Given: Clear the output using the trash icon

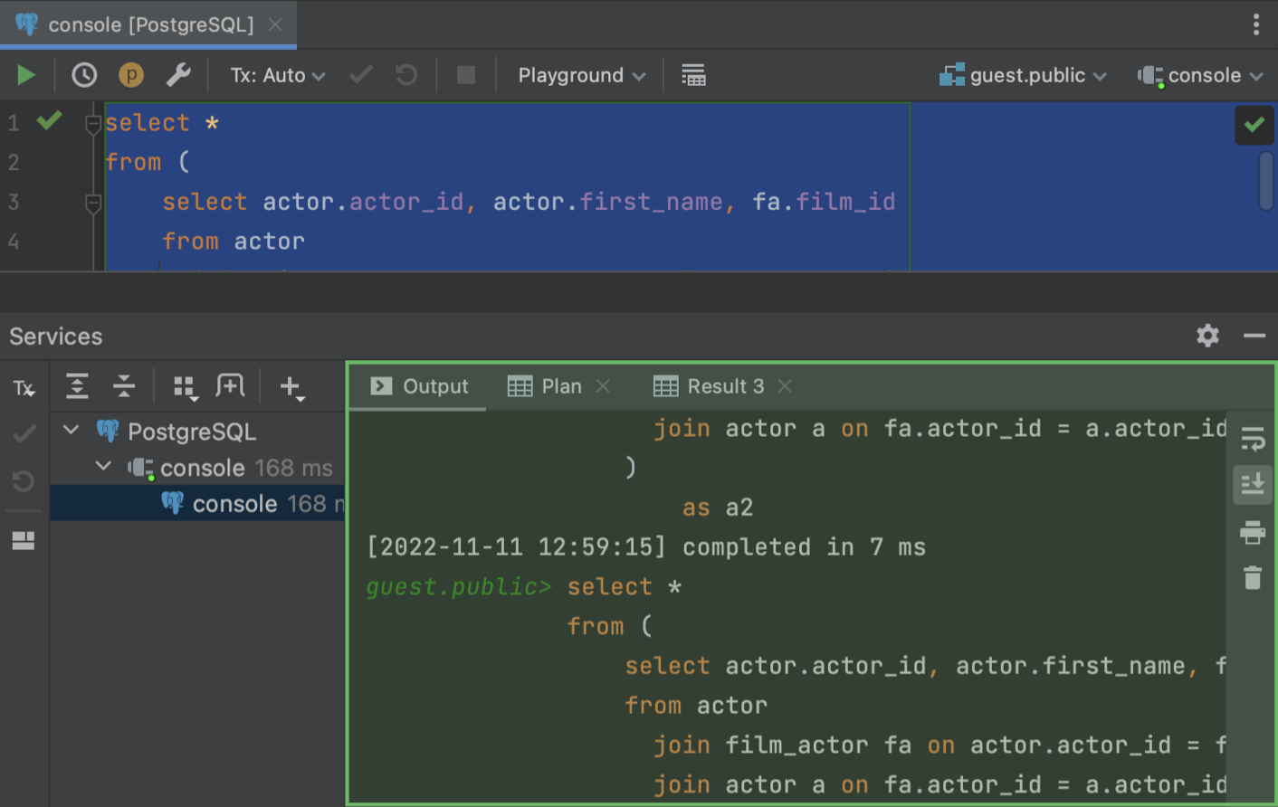Looking at the screenshot, I should pos(1253,577).
